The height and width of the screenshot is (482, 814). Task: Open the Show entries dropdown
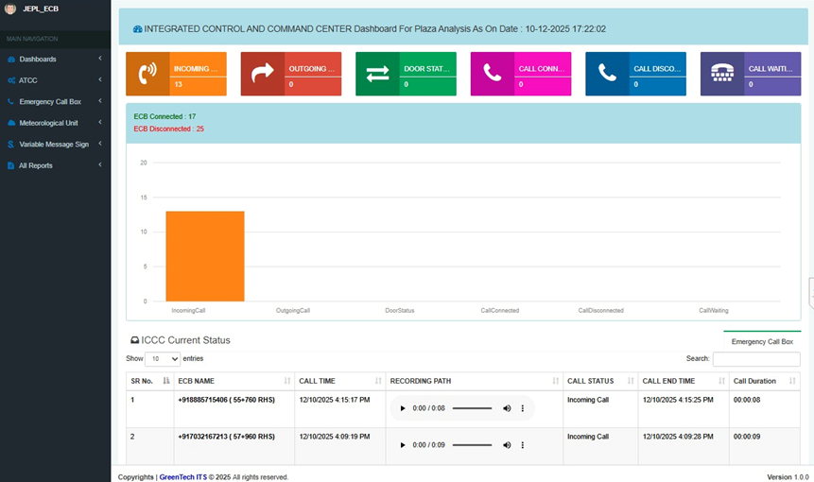coord(162,359)
